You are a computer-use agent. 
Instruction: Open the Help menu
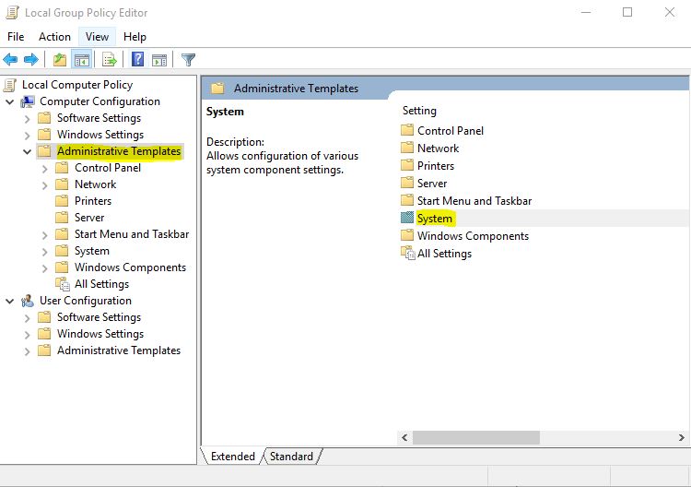tap(135, 37)
